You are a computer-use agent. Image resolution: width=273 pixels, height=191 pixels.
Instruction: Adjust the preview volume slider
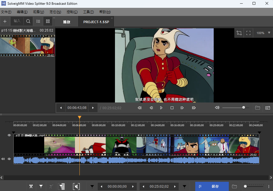(x=236, y=108)
